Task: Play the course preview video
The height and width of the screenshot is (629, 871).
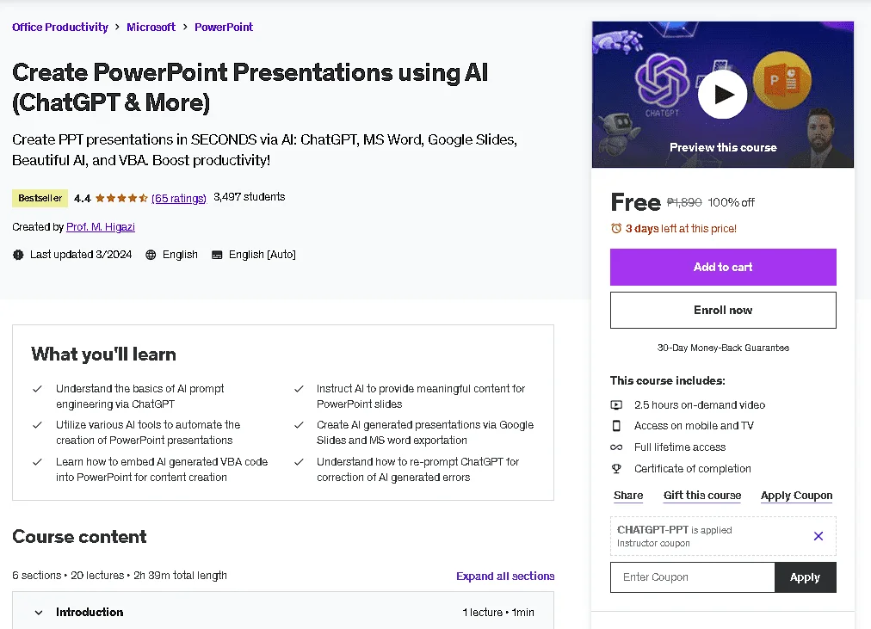Action: pyautogui.click(x=722, y=94)
